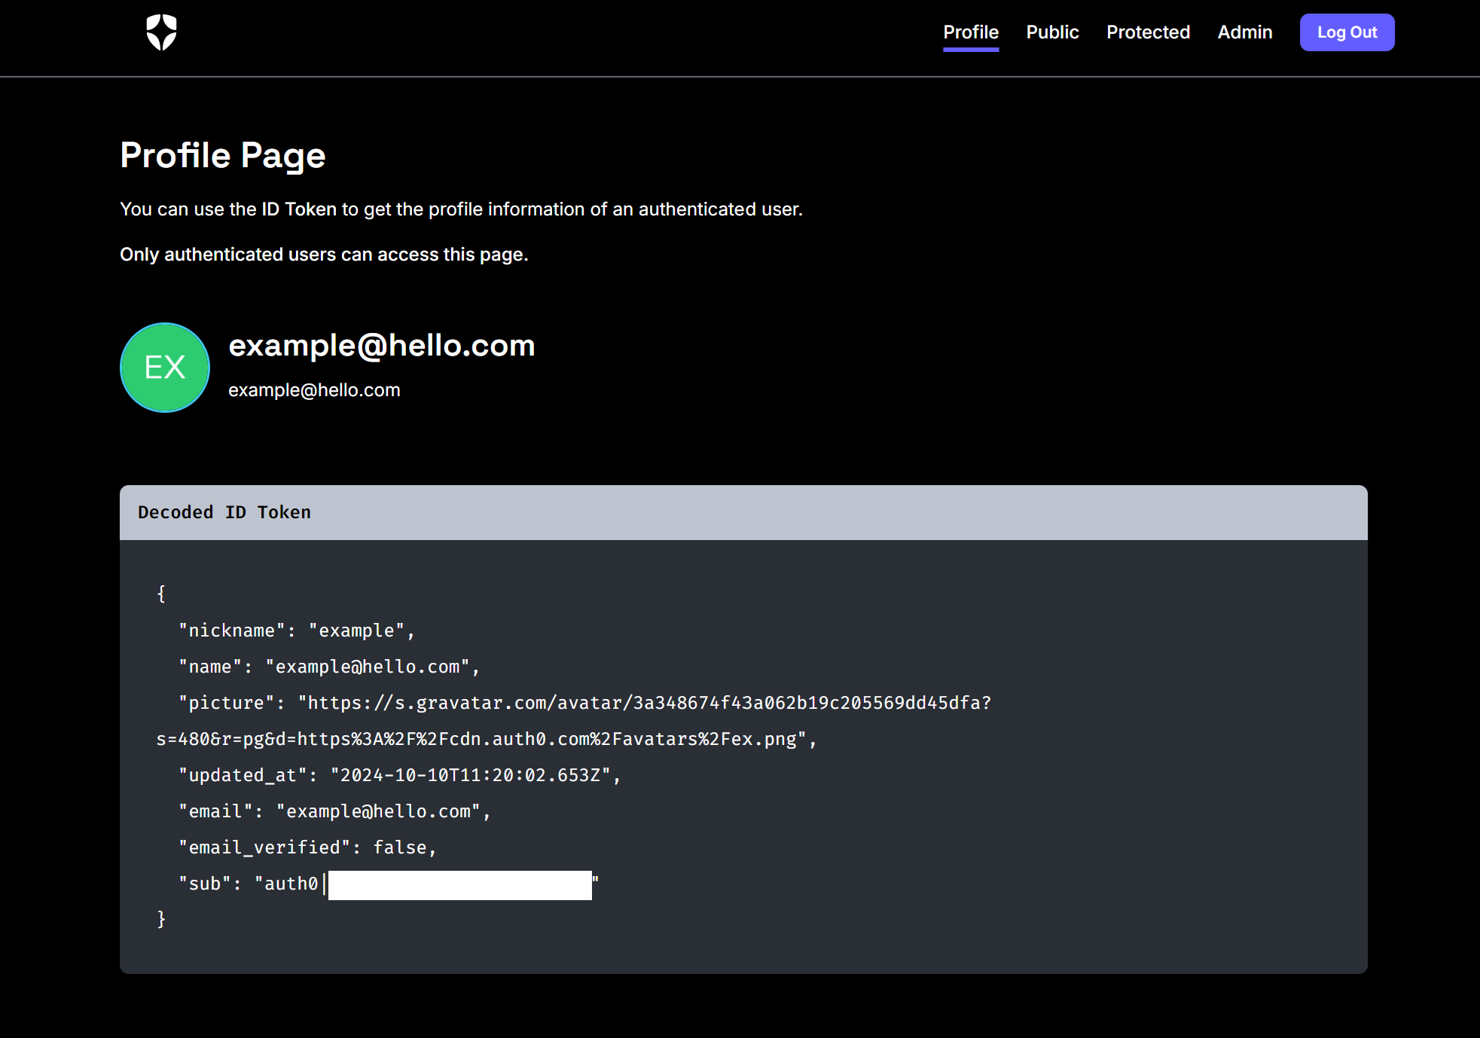1480x1038 pixels.
Task: Click the "email" line in token JSON
Action: [x=334, y=811]
